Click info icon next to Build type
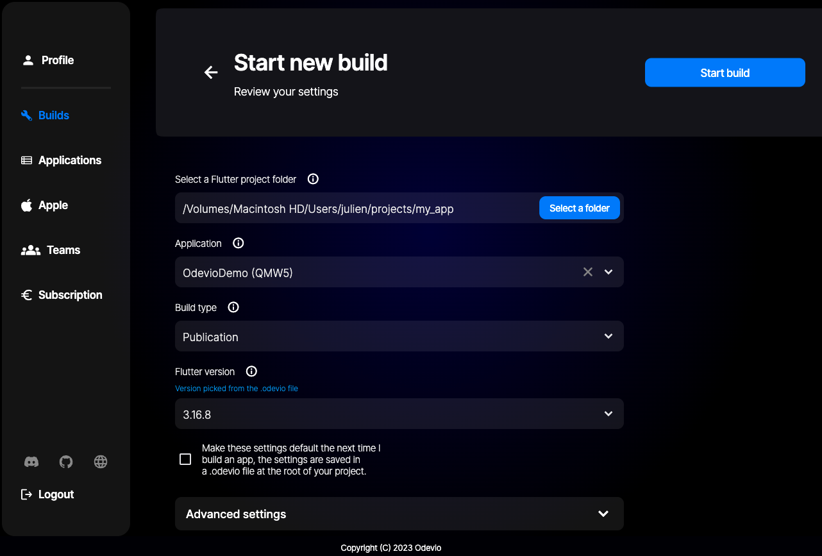The height and width of the screenshot is (556, 822). pos(233,307)
